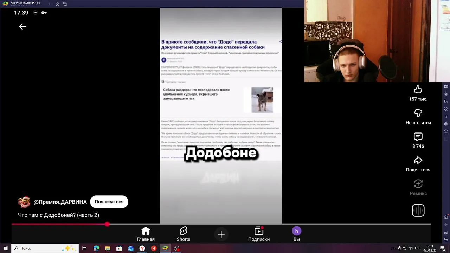Open the Премия.ДАРВИНА channel avatar

pos(24,202)
